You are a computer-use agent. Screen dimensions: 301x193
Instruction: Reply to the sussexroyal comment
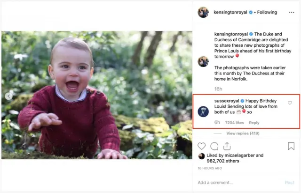254,123
